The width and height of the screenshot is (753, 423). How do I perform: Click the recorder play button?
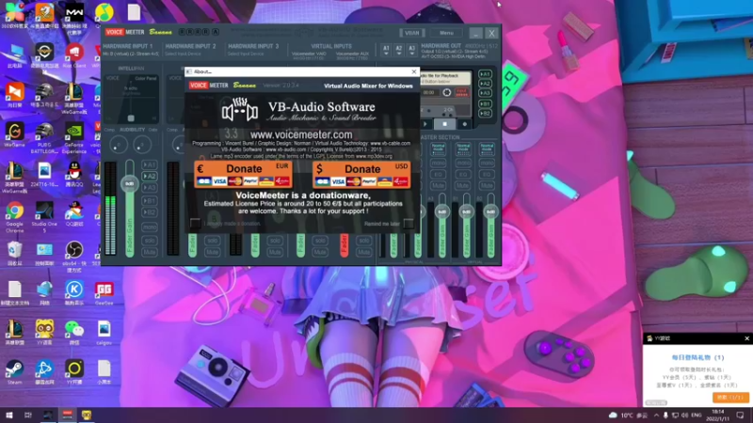coord(425,124)
